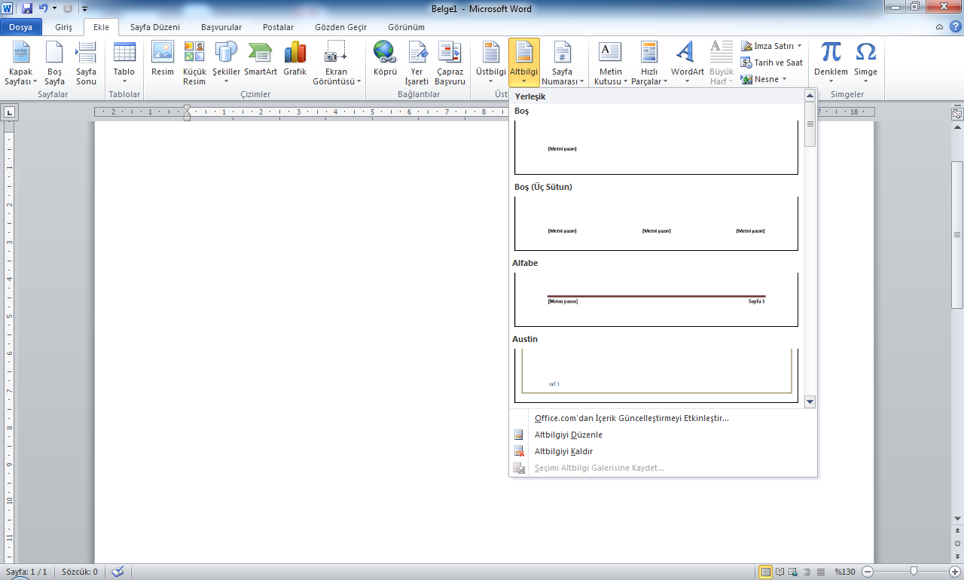964x580 pixels.
Task: Switch to Outline view
Action: [807, 572]
